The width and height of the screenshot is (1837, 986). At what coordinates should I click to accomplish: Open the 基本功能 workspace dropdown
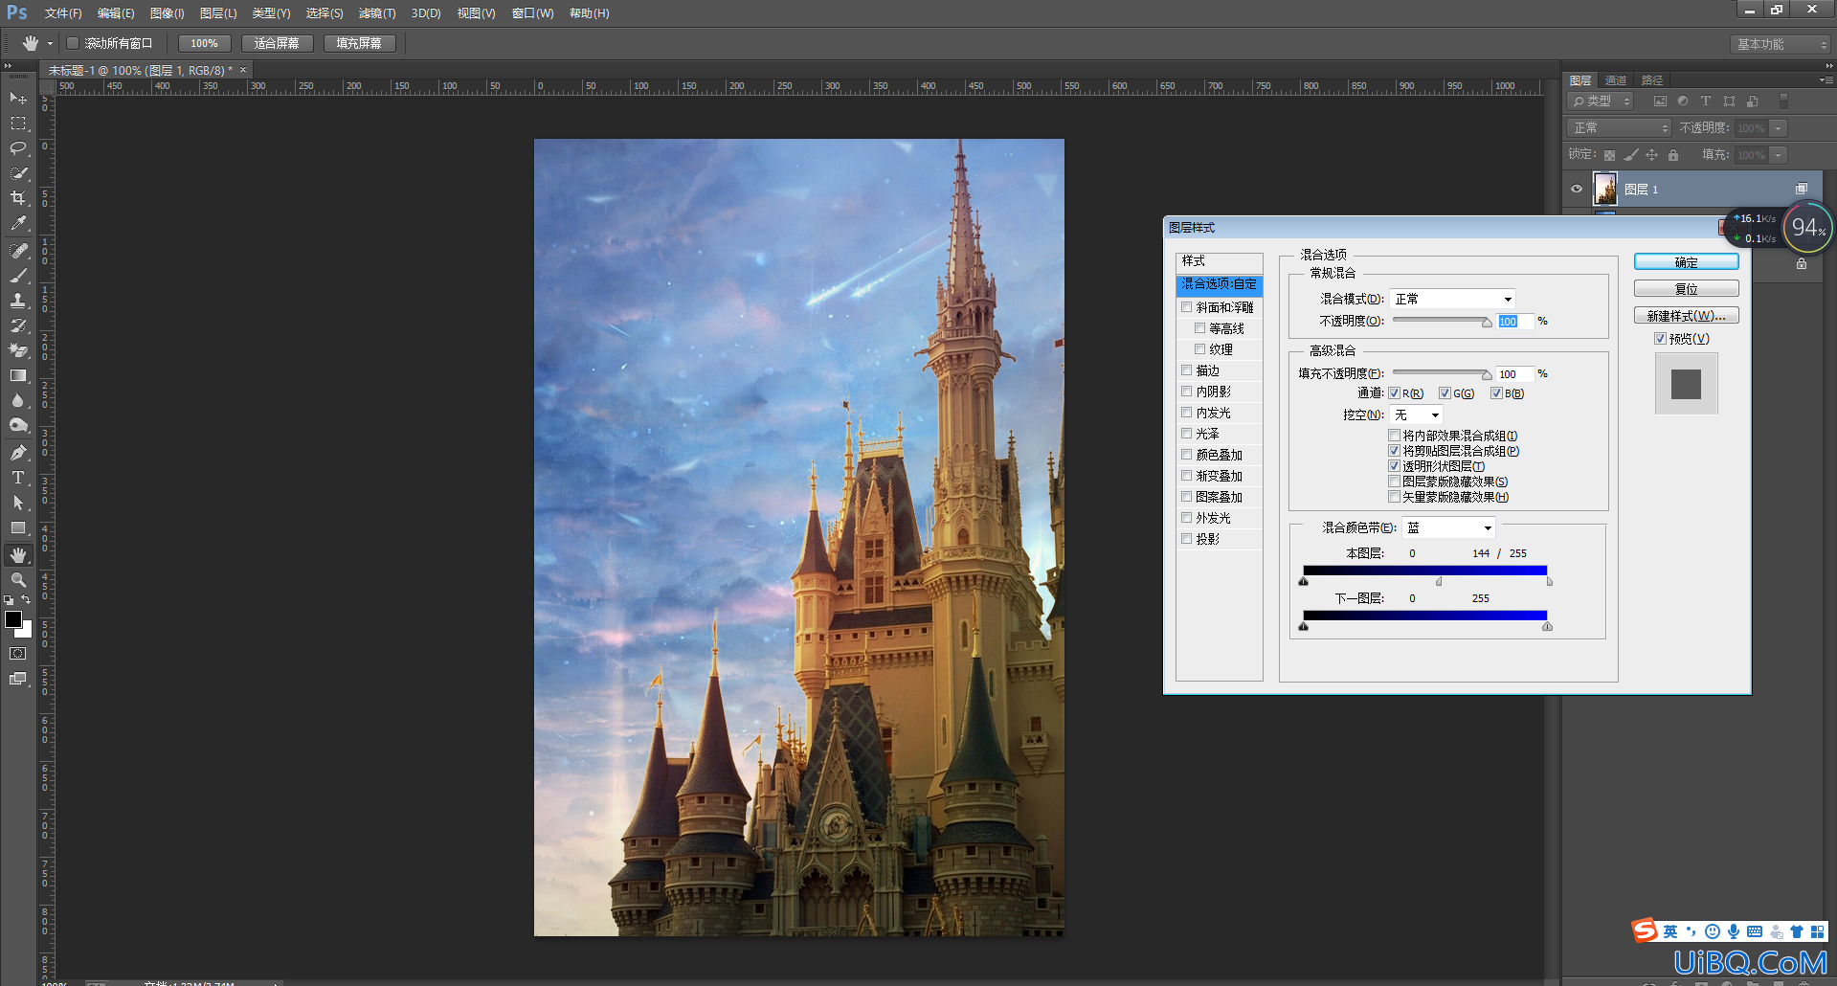pos(1781,44)
